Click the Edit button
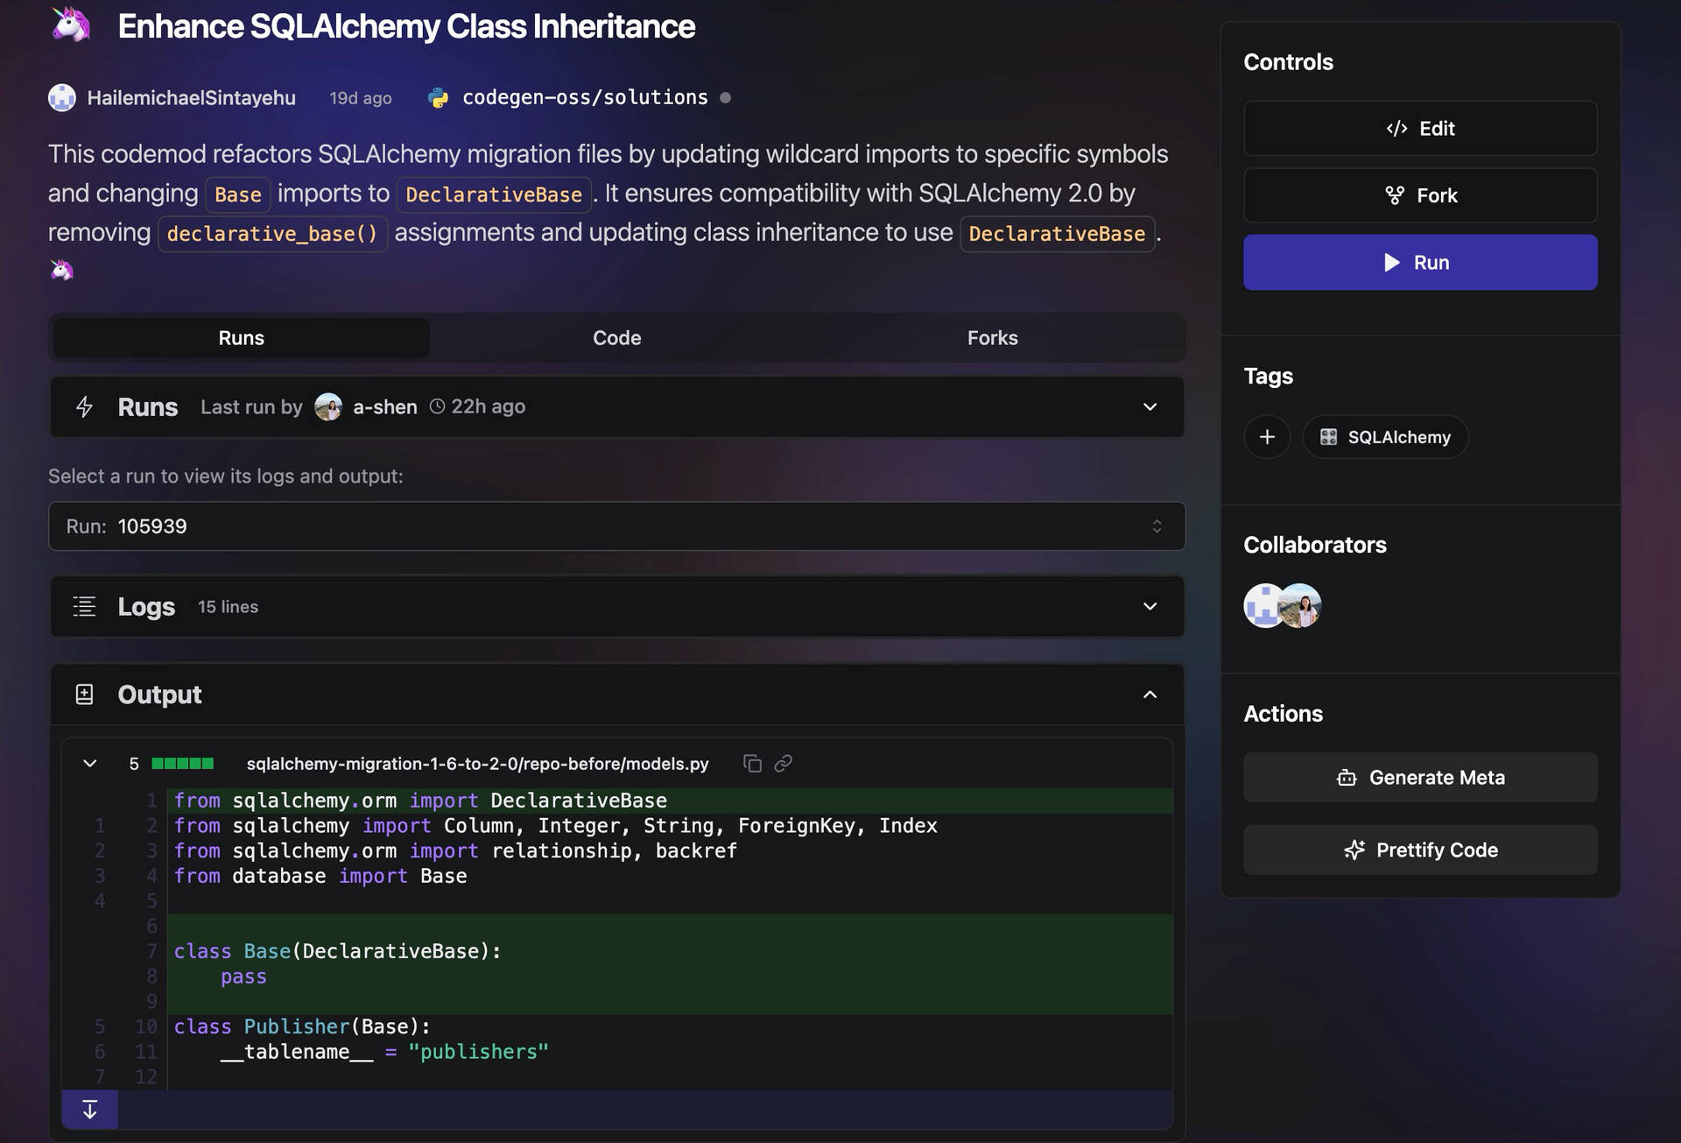1681x1143 pixels. pyautogui.click(x=1420, y=129)
